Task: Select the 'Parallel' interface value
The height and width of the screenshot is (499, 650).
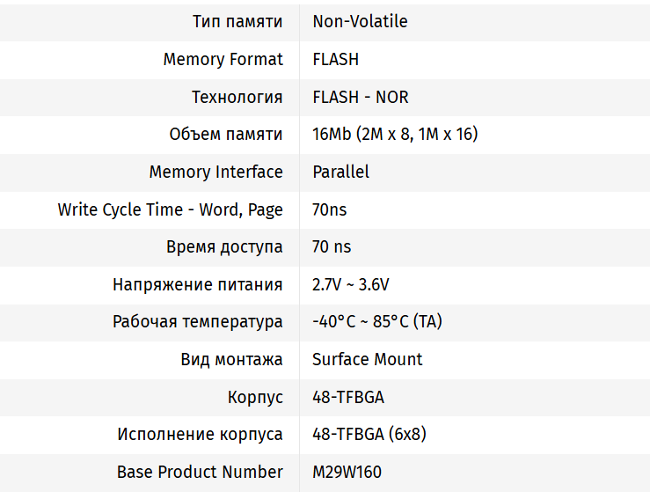Action: [340, 172]
